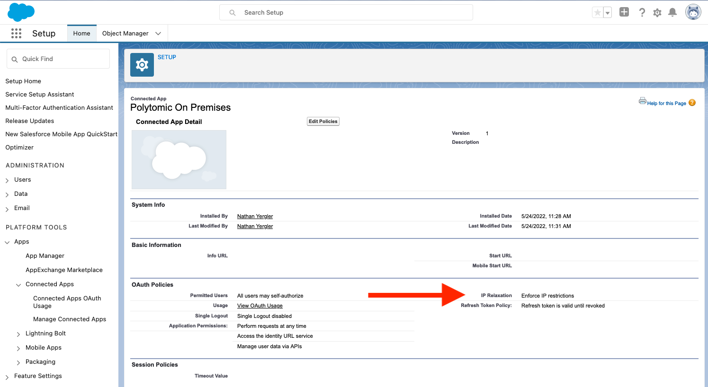Open the View OAuth Usage link
Viewport: 708px width, 387px height.
[260, 306]
